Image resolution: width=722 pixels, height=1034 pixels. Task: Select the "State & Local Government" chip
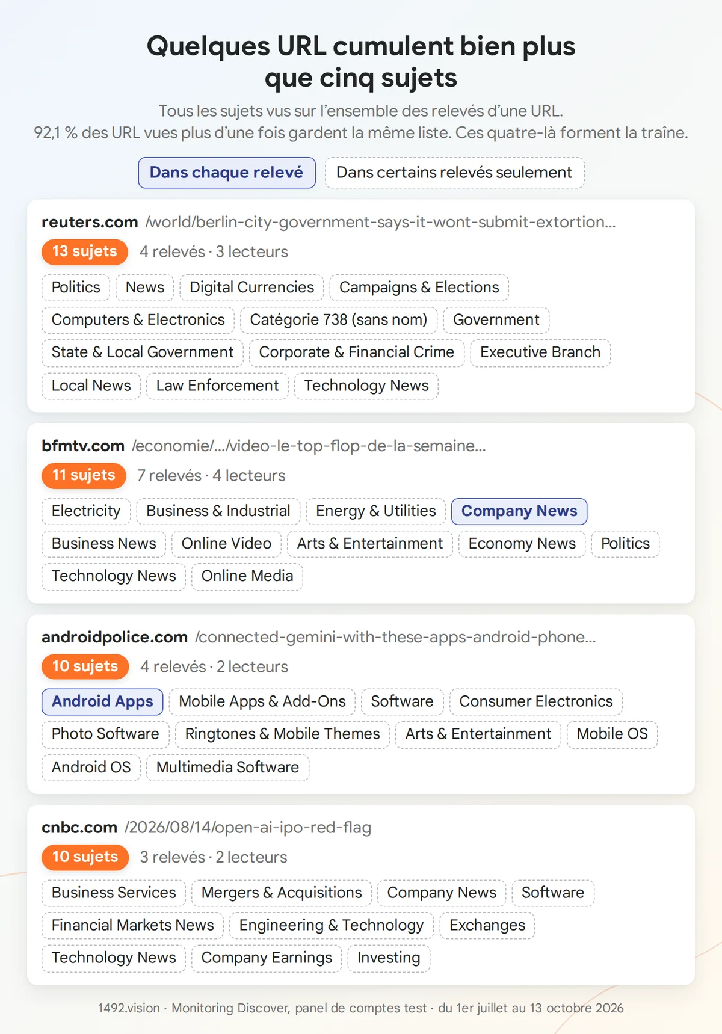(143, 352)
